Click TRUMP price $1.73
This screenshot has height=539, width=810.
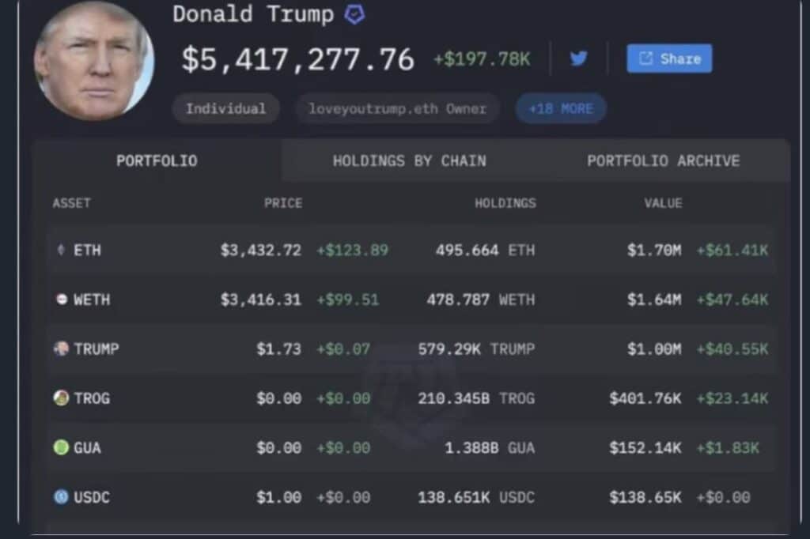[279, 349]
